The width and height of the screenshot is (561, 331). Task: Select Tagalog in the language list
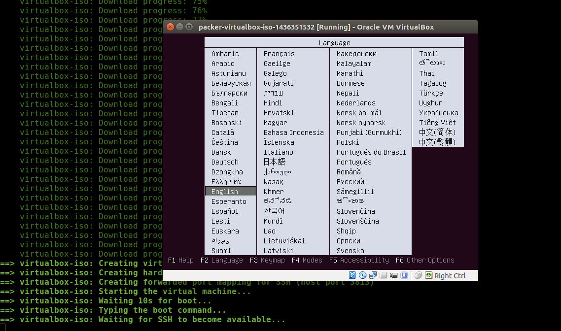pos(432,84)
